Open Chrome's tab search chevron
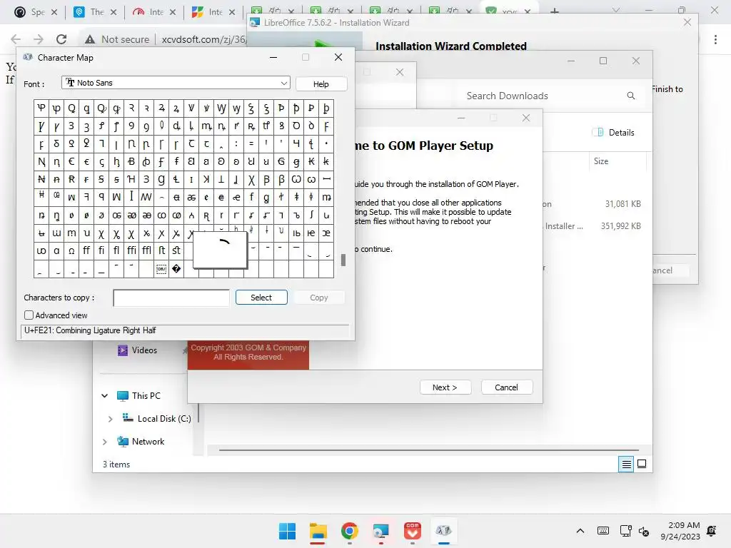731x548 pixels. (616, 10)
